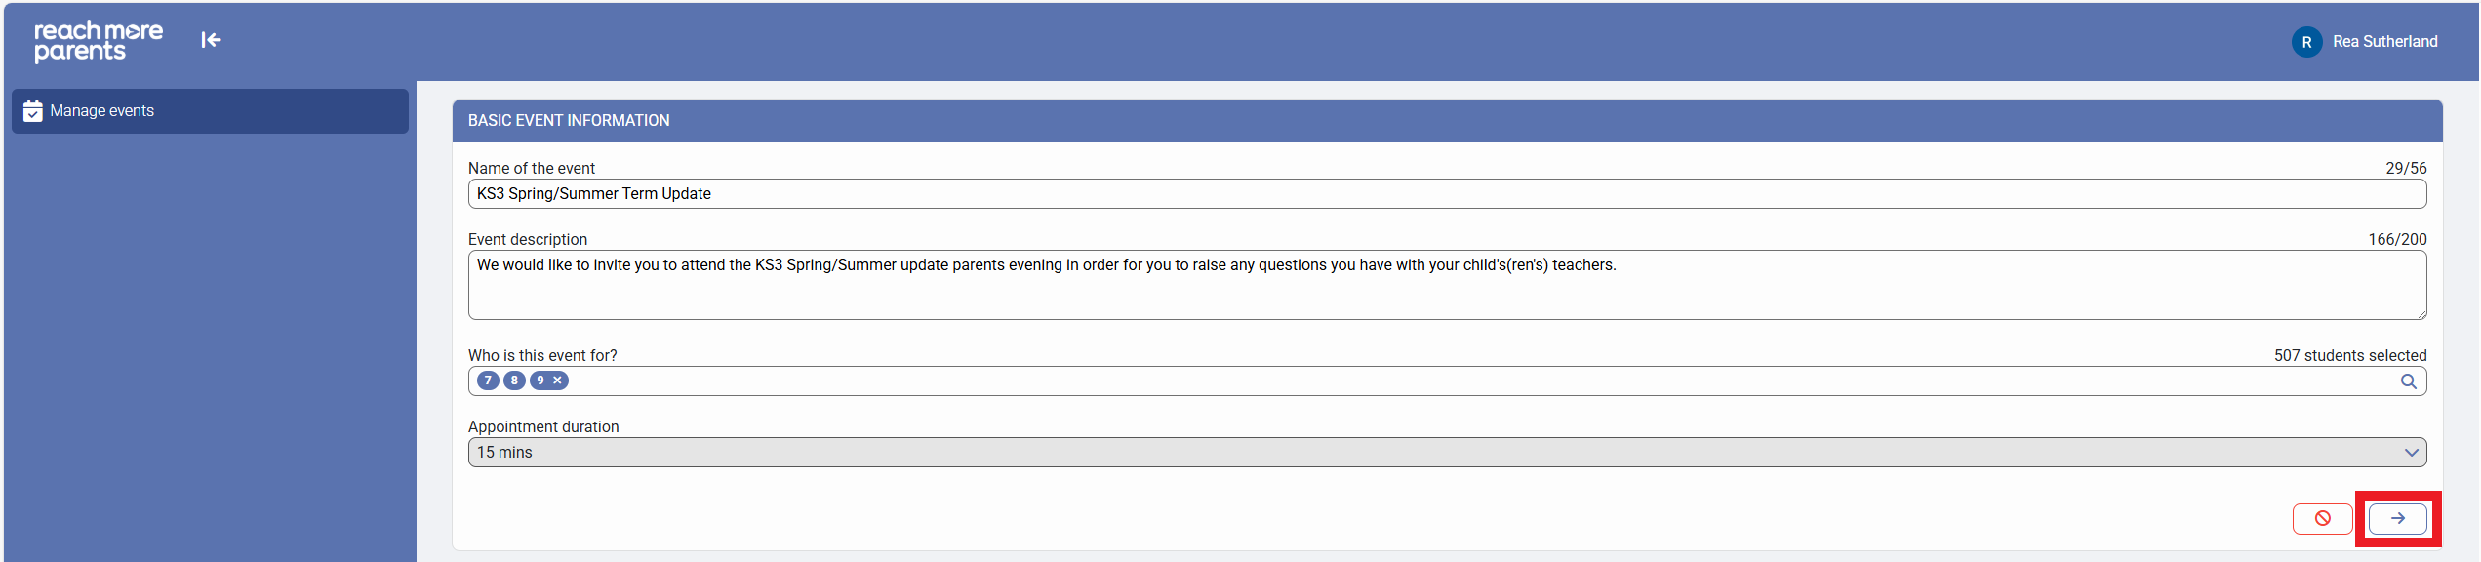Click the R user avatar icon
Viewport: 2481px width, 562px height.
pos(2306,42)
